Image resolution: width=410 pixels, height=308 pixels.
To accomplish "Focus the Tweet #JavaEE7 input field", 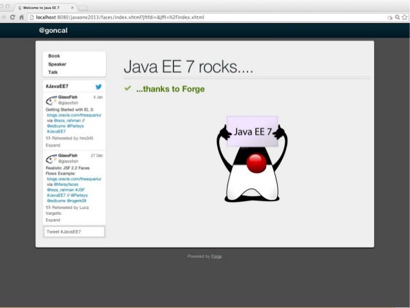I will [x=75, y=232].
